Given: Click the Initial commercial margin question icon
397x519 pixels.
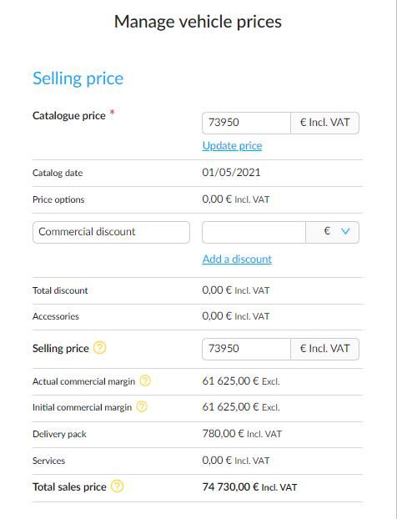Looking at the screenshot, I should [142, 407].
